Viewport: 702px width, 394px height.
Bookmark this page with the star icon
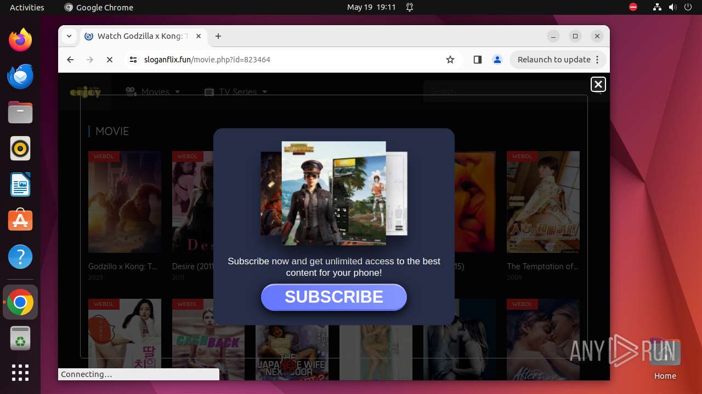click(x=450, y=60)
